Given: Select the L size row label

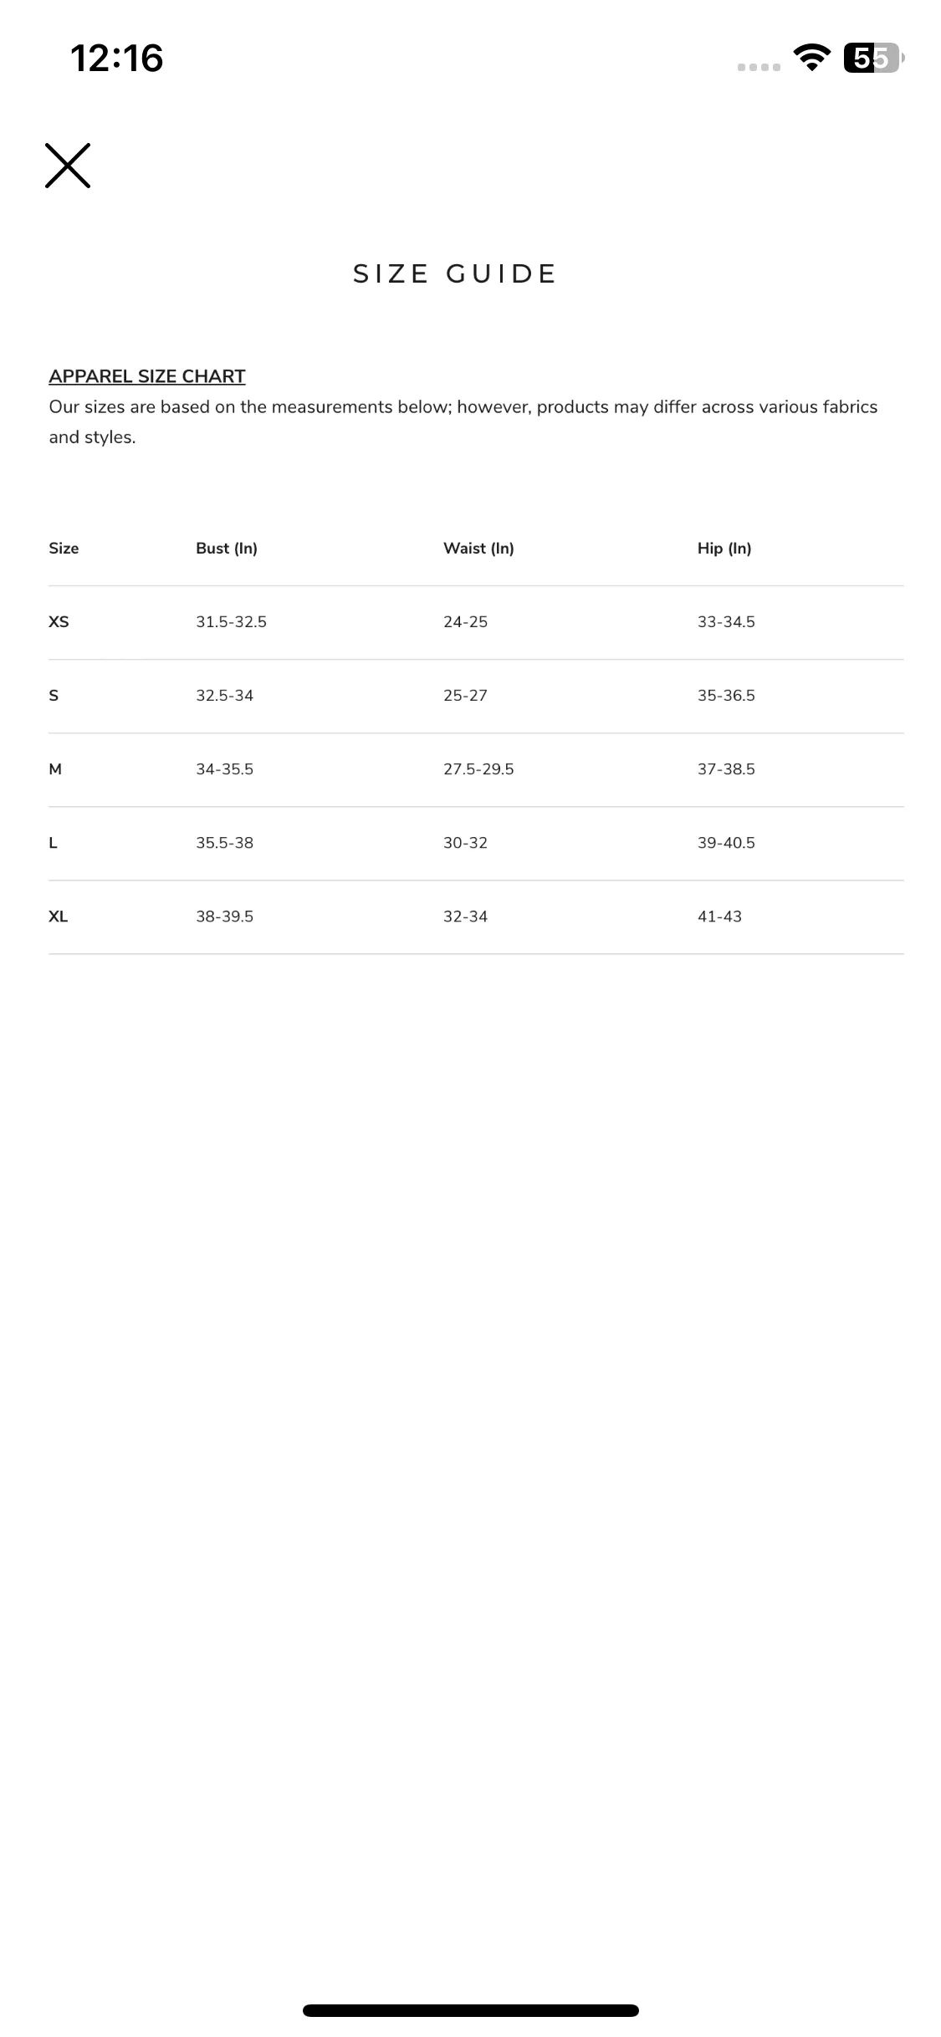Looking at the screenshot, I should pyautogui.click(x=53, y=843).
